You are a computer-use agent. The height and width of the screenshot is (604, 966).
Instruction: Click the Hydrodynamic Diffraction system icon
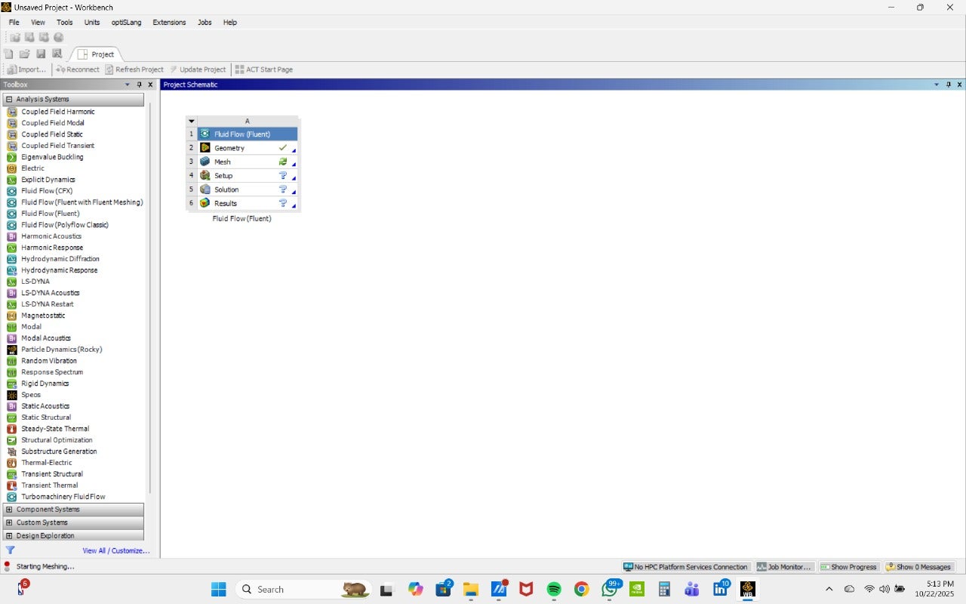tap(12, 259)
